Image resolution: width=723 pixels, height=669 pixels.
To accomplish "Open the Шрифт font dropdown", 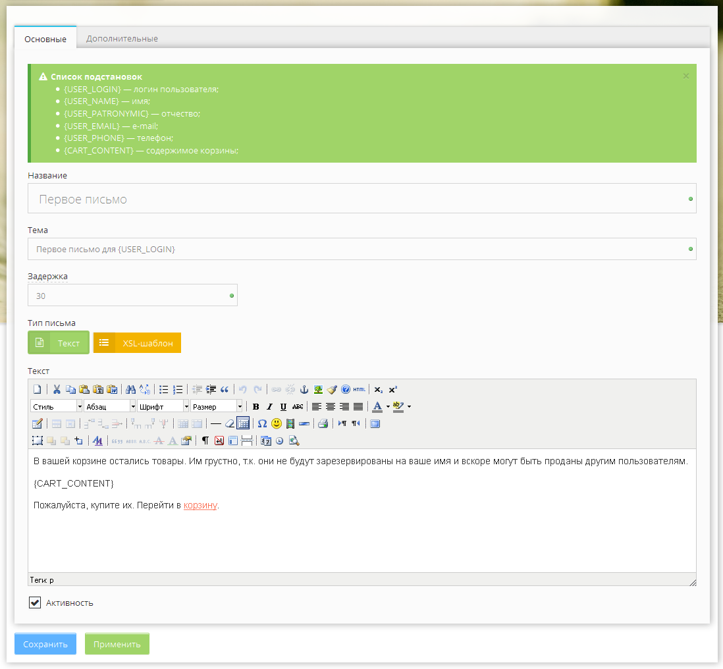I will tap(163, 406).
